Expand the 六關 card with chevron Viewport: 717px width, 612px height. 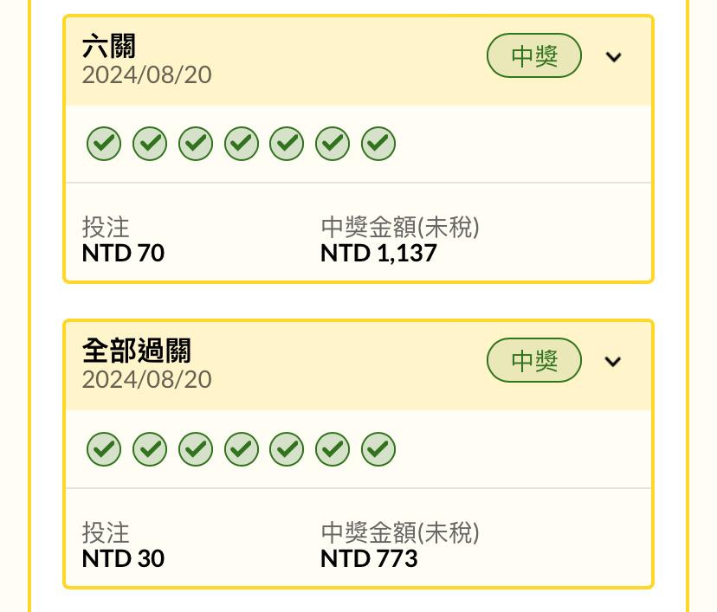613,56
